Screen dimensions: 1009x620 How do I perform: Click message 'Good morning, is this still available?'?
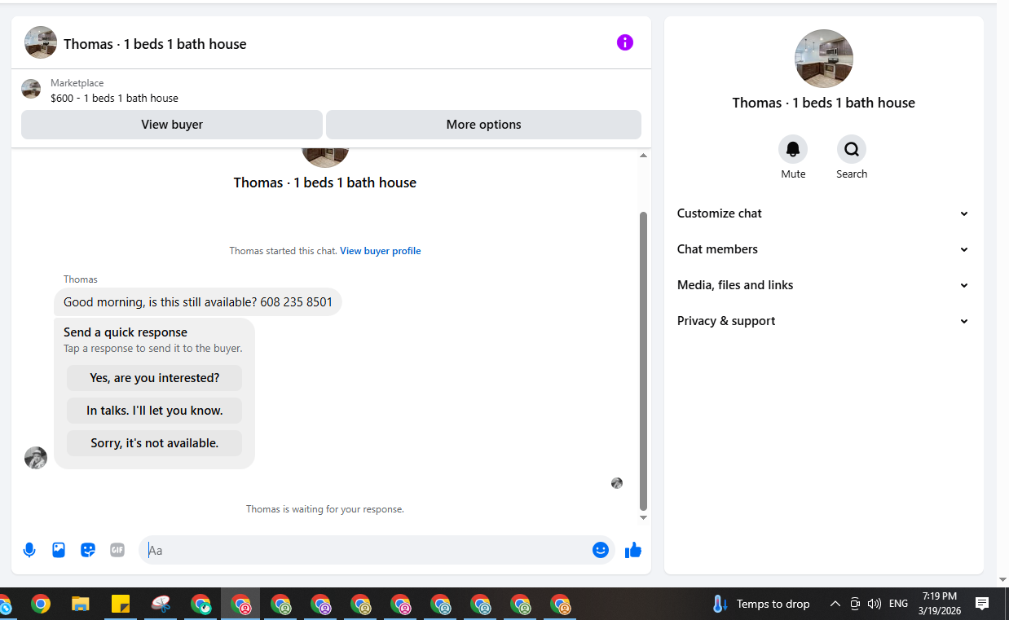click(198, 302)
